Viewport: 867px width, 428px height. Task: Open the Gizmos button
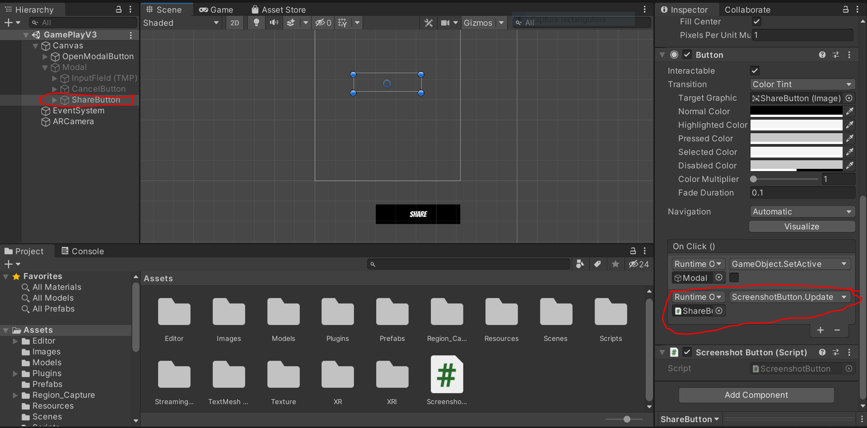coord(478,23)
